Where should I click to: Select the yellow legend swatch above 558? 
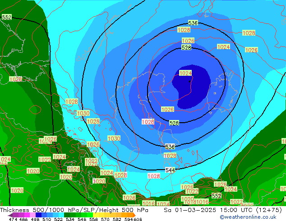[x=96, y=215]
